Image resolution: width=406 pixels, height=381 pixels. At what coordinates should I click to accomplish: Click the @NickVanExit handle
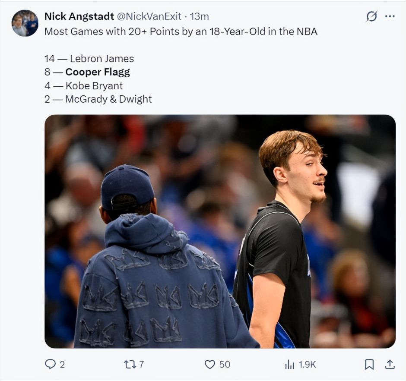(x=149, y=16)
